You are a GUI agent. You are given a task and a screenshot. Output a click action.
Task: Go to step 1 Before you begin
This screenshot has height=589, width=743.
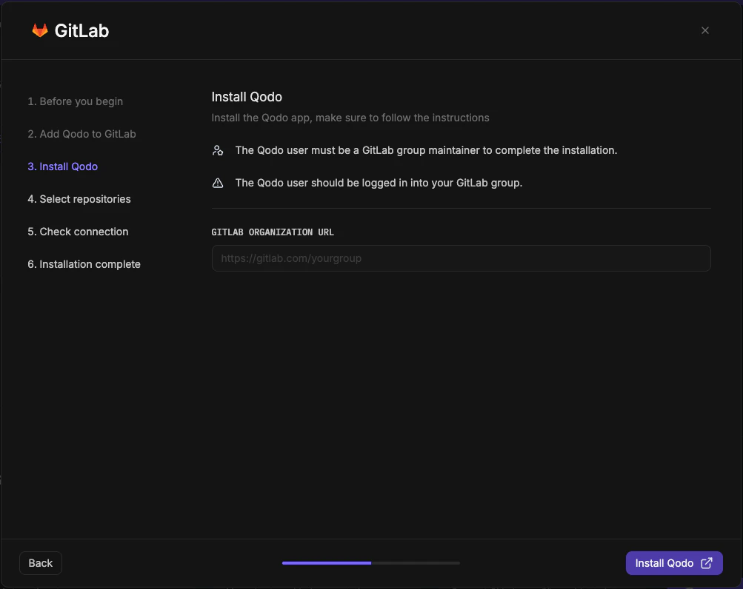pyautogui.click(x=76, y=101)
